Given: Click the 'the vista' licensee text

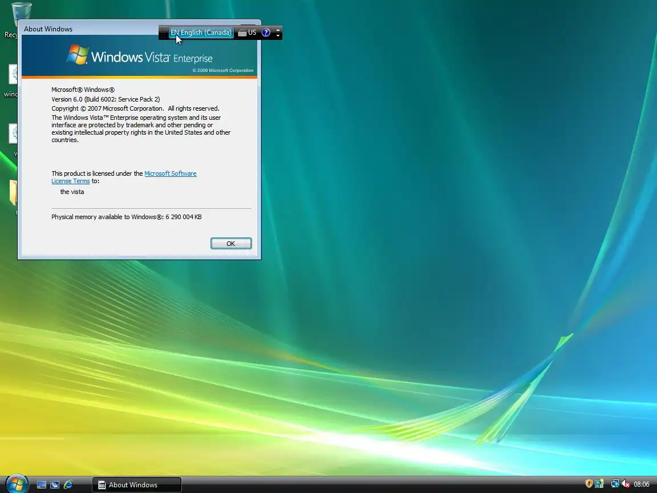Looking at the screenshot, I should pyautogui.click(x=72, y=192).
